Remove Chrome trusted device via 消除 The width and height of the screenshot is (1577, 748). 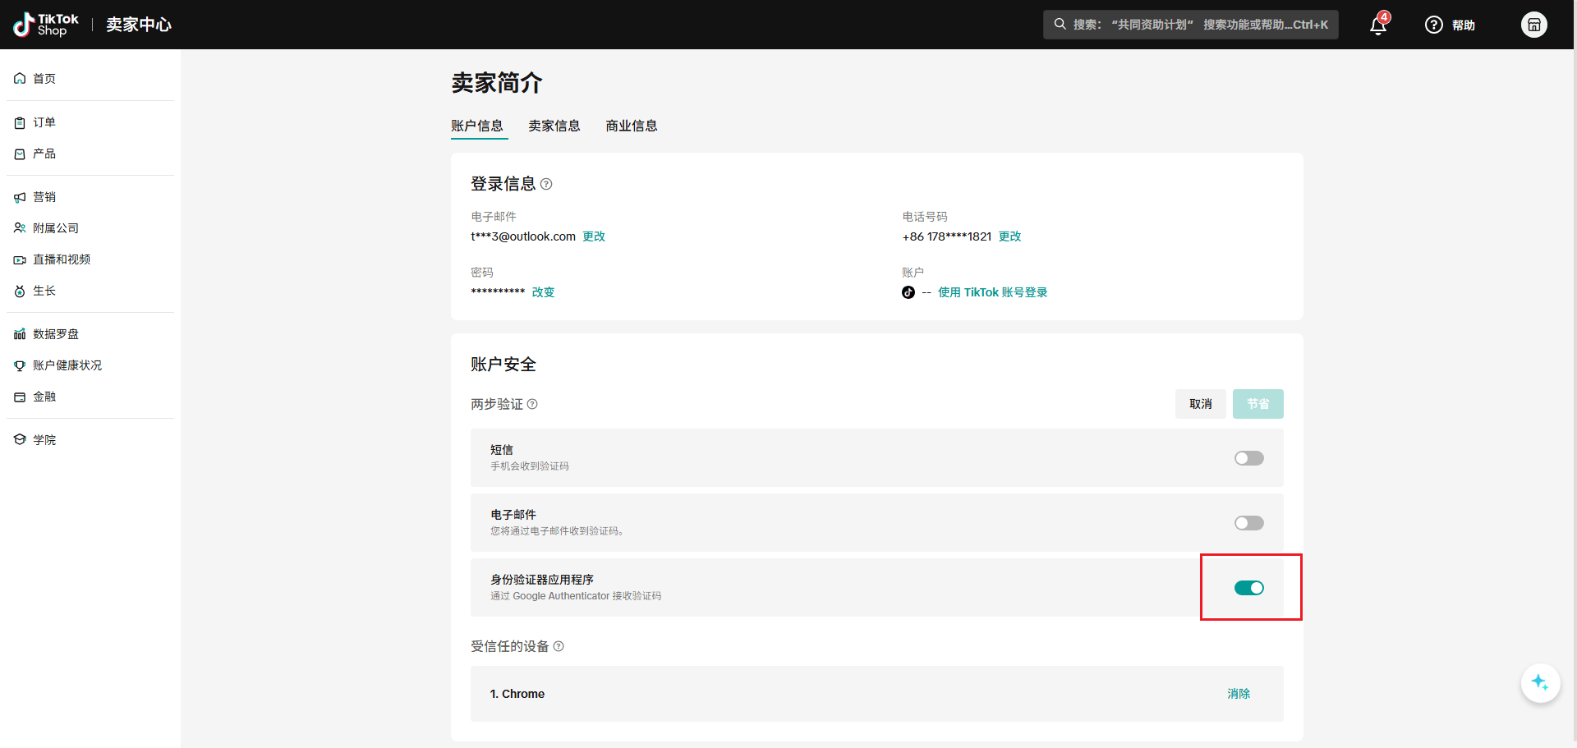(1238, 694)
